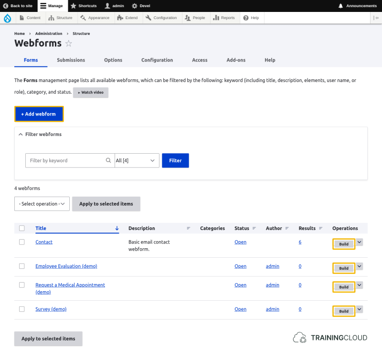The image size is (382, 358).
Task: Select the Forms tab
Action: click(31, 60)
